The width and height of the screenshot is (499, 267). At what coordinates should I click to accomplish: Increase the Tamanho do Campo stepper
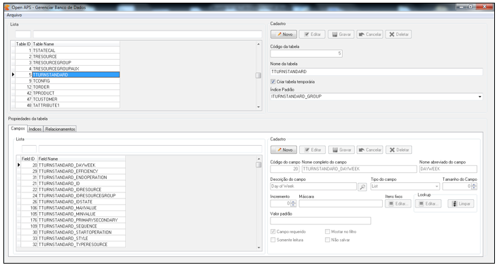pos(474,185)
